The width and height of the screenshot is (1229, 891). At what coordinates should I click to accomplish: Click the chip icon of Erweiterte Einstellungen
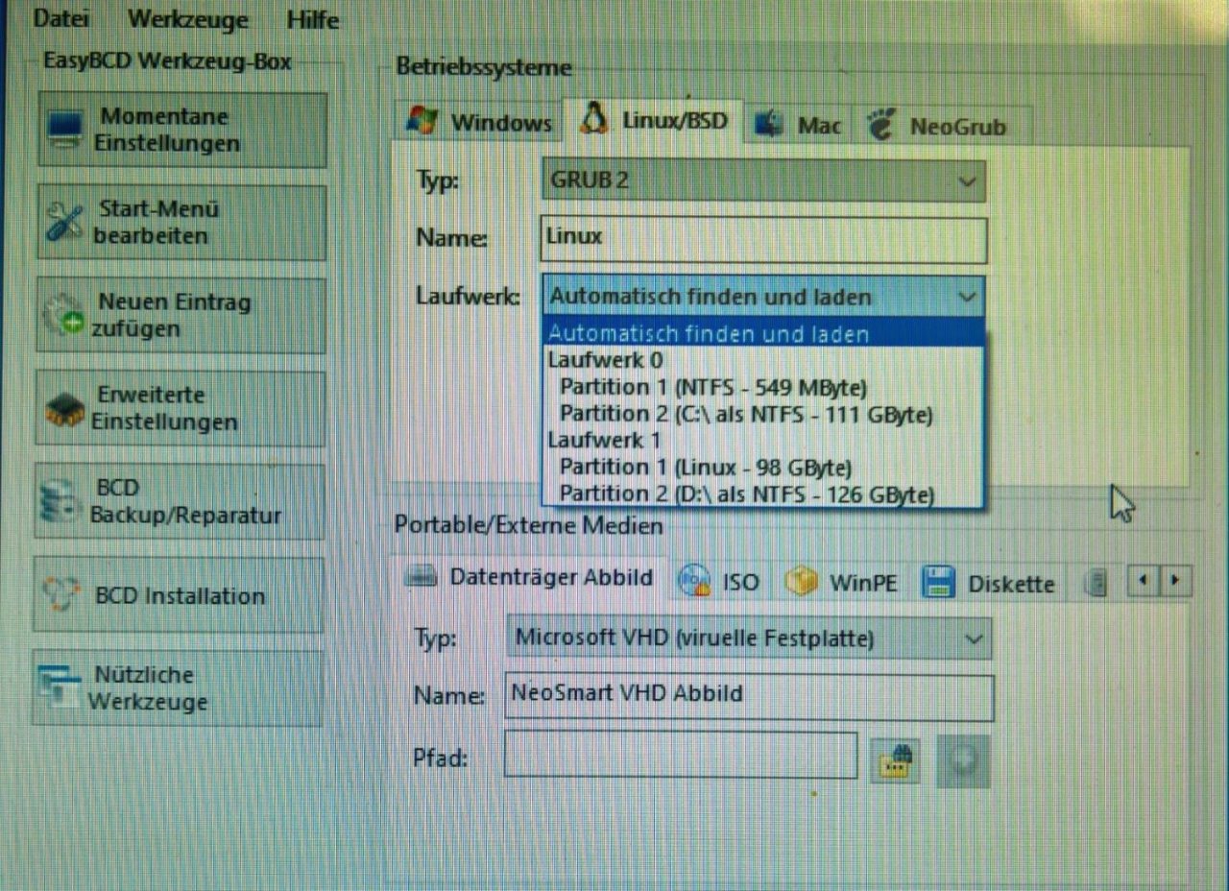(x=64, y=409)
